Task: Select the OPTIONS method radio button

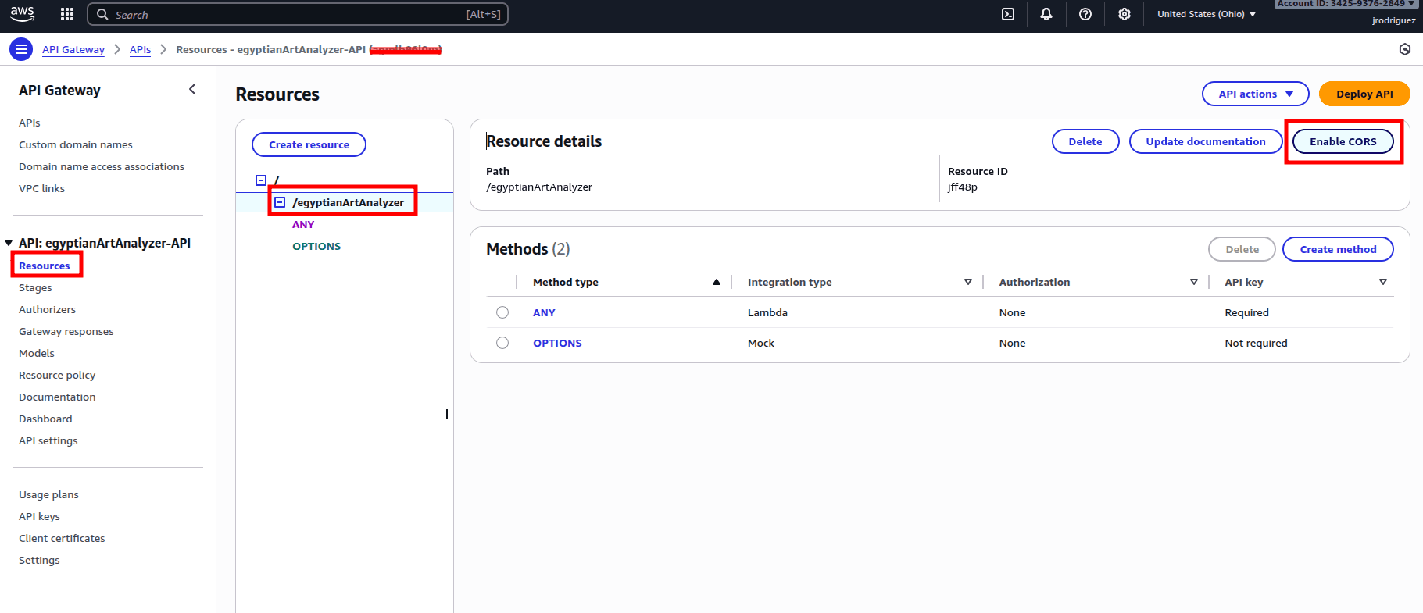Action: point(502,343)
